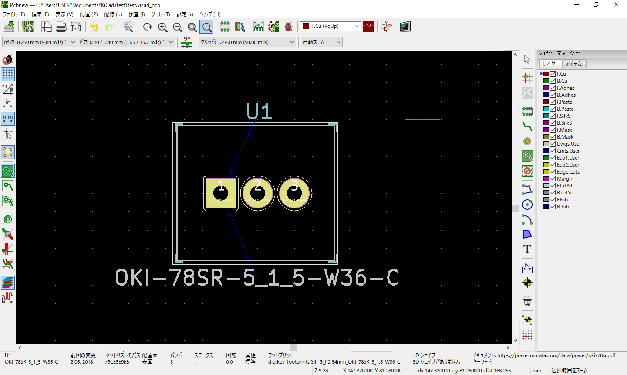This screenshot has height=375, width=627.
Task: Click the B.SilkS layer color swatch
Action: pos(546,123)
